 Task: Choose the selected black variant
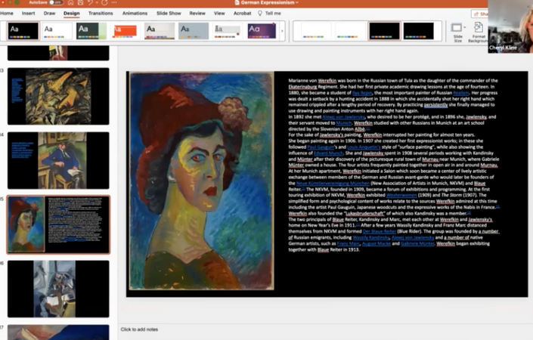pos(385,31)
